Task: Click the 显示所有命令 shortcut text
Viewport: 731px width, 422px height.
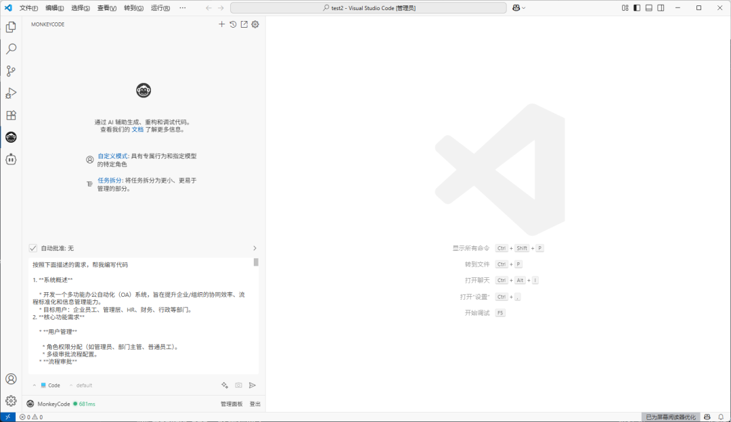Action: [471, 248]
